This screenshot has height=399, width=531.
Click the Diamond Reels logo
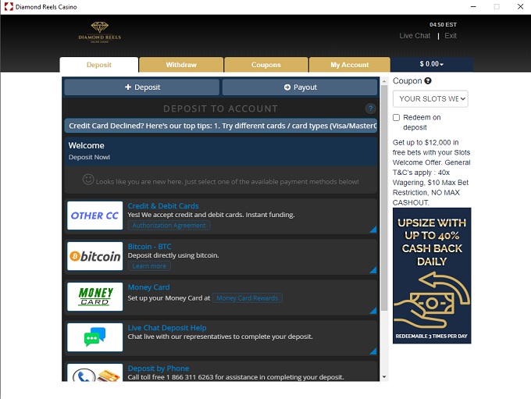pyautogui.click(x=99, y=32)
